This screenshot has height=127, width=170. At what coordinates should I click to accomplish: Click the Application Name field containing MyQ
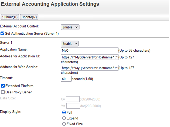(89, 50)
